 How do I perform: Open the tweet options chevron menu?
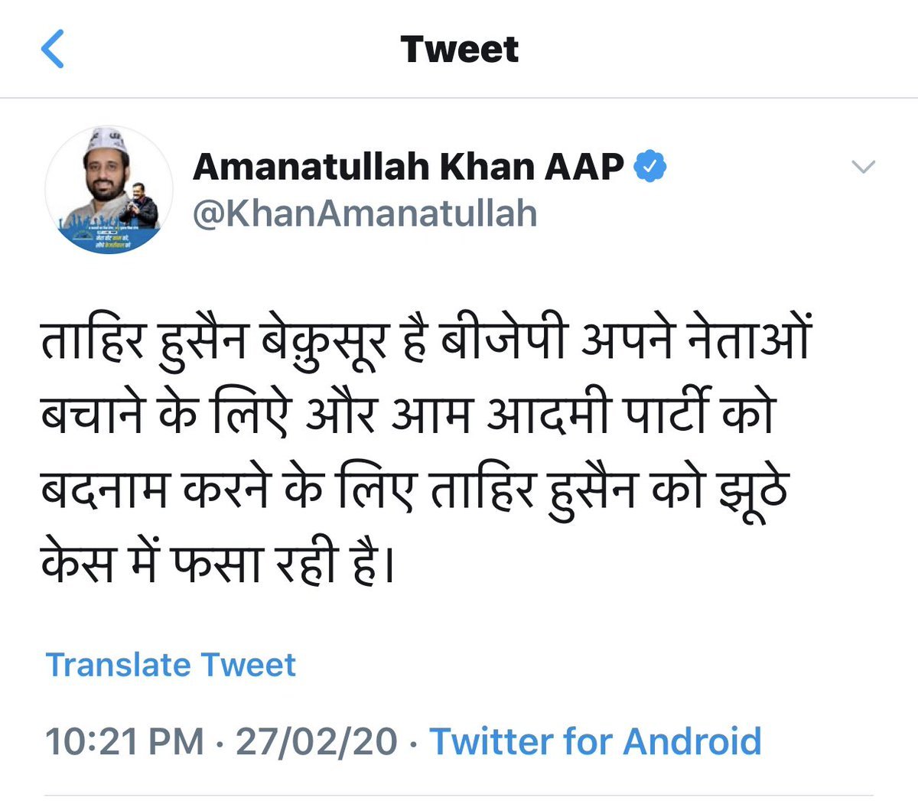[x=863, y=167]
